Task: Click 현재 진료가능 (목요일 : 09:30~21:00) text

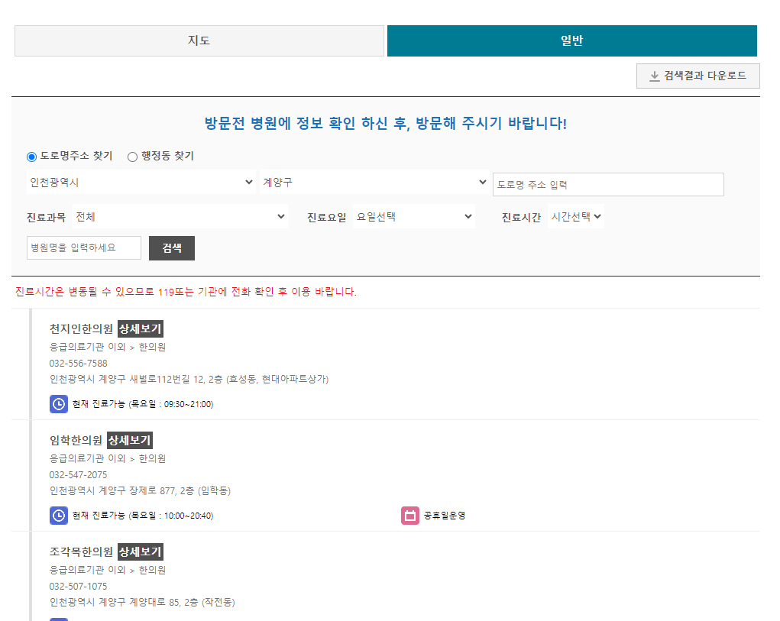Action: (x=143, y=404)
